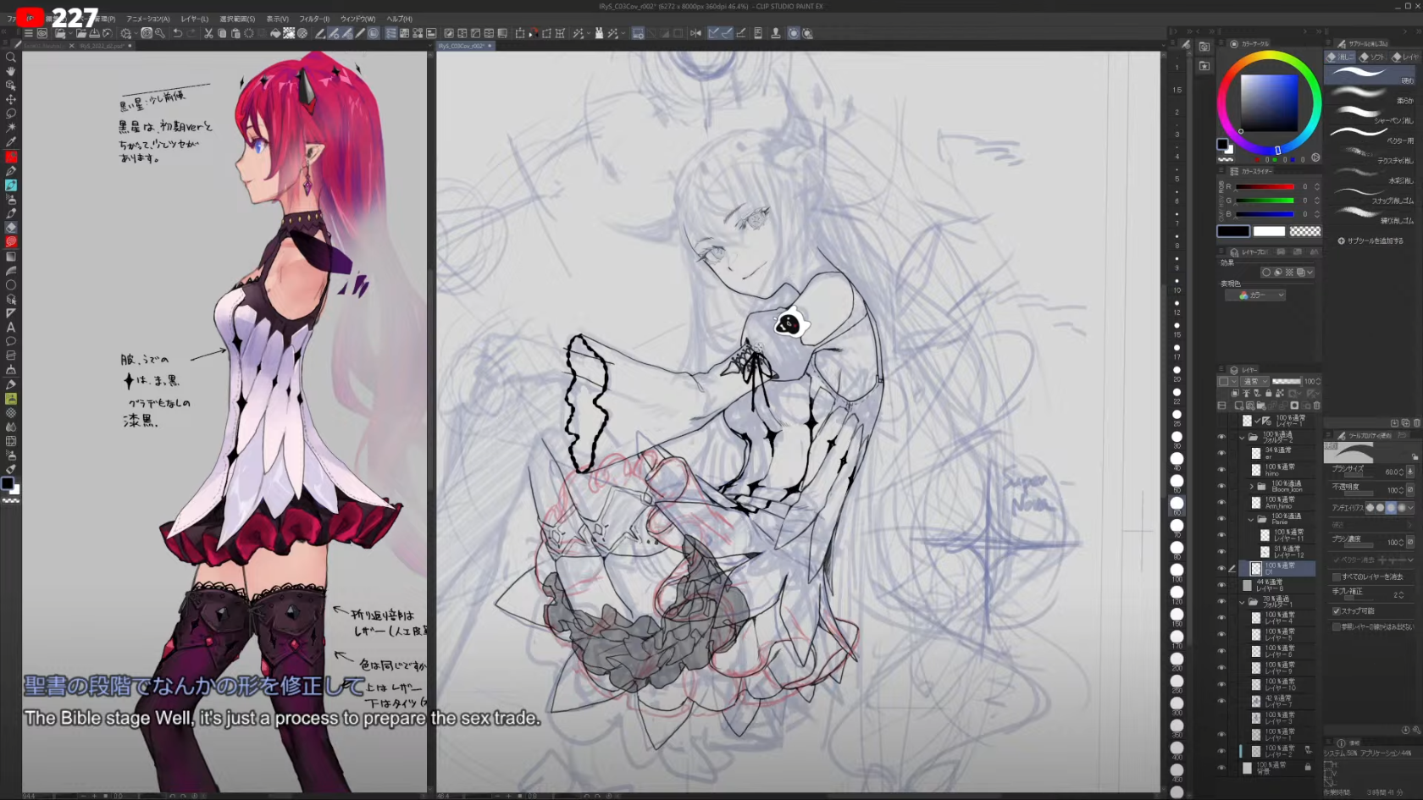
Task: Select the Move layer tool
Action: [x=11, y=100]
